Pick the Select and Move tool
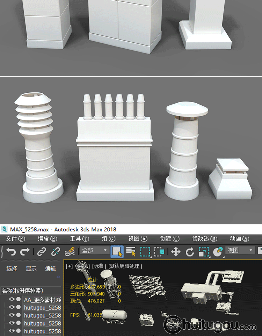This screenshot has width=262, height=336. pyautogui.click(x=176, y=251)
